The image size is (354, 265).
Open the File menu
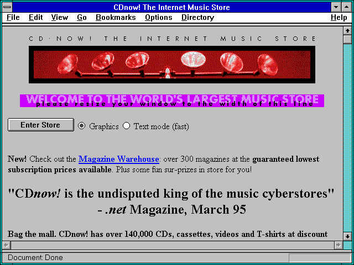tap(13, 18)
